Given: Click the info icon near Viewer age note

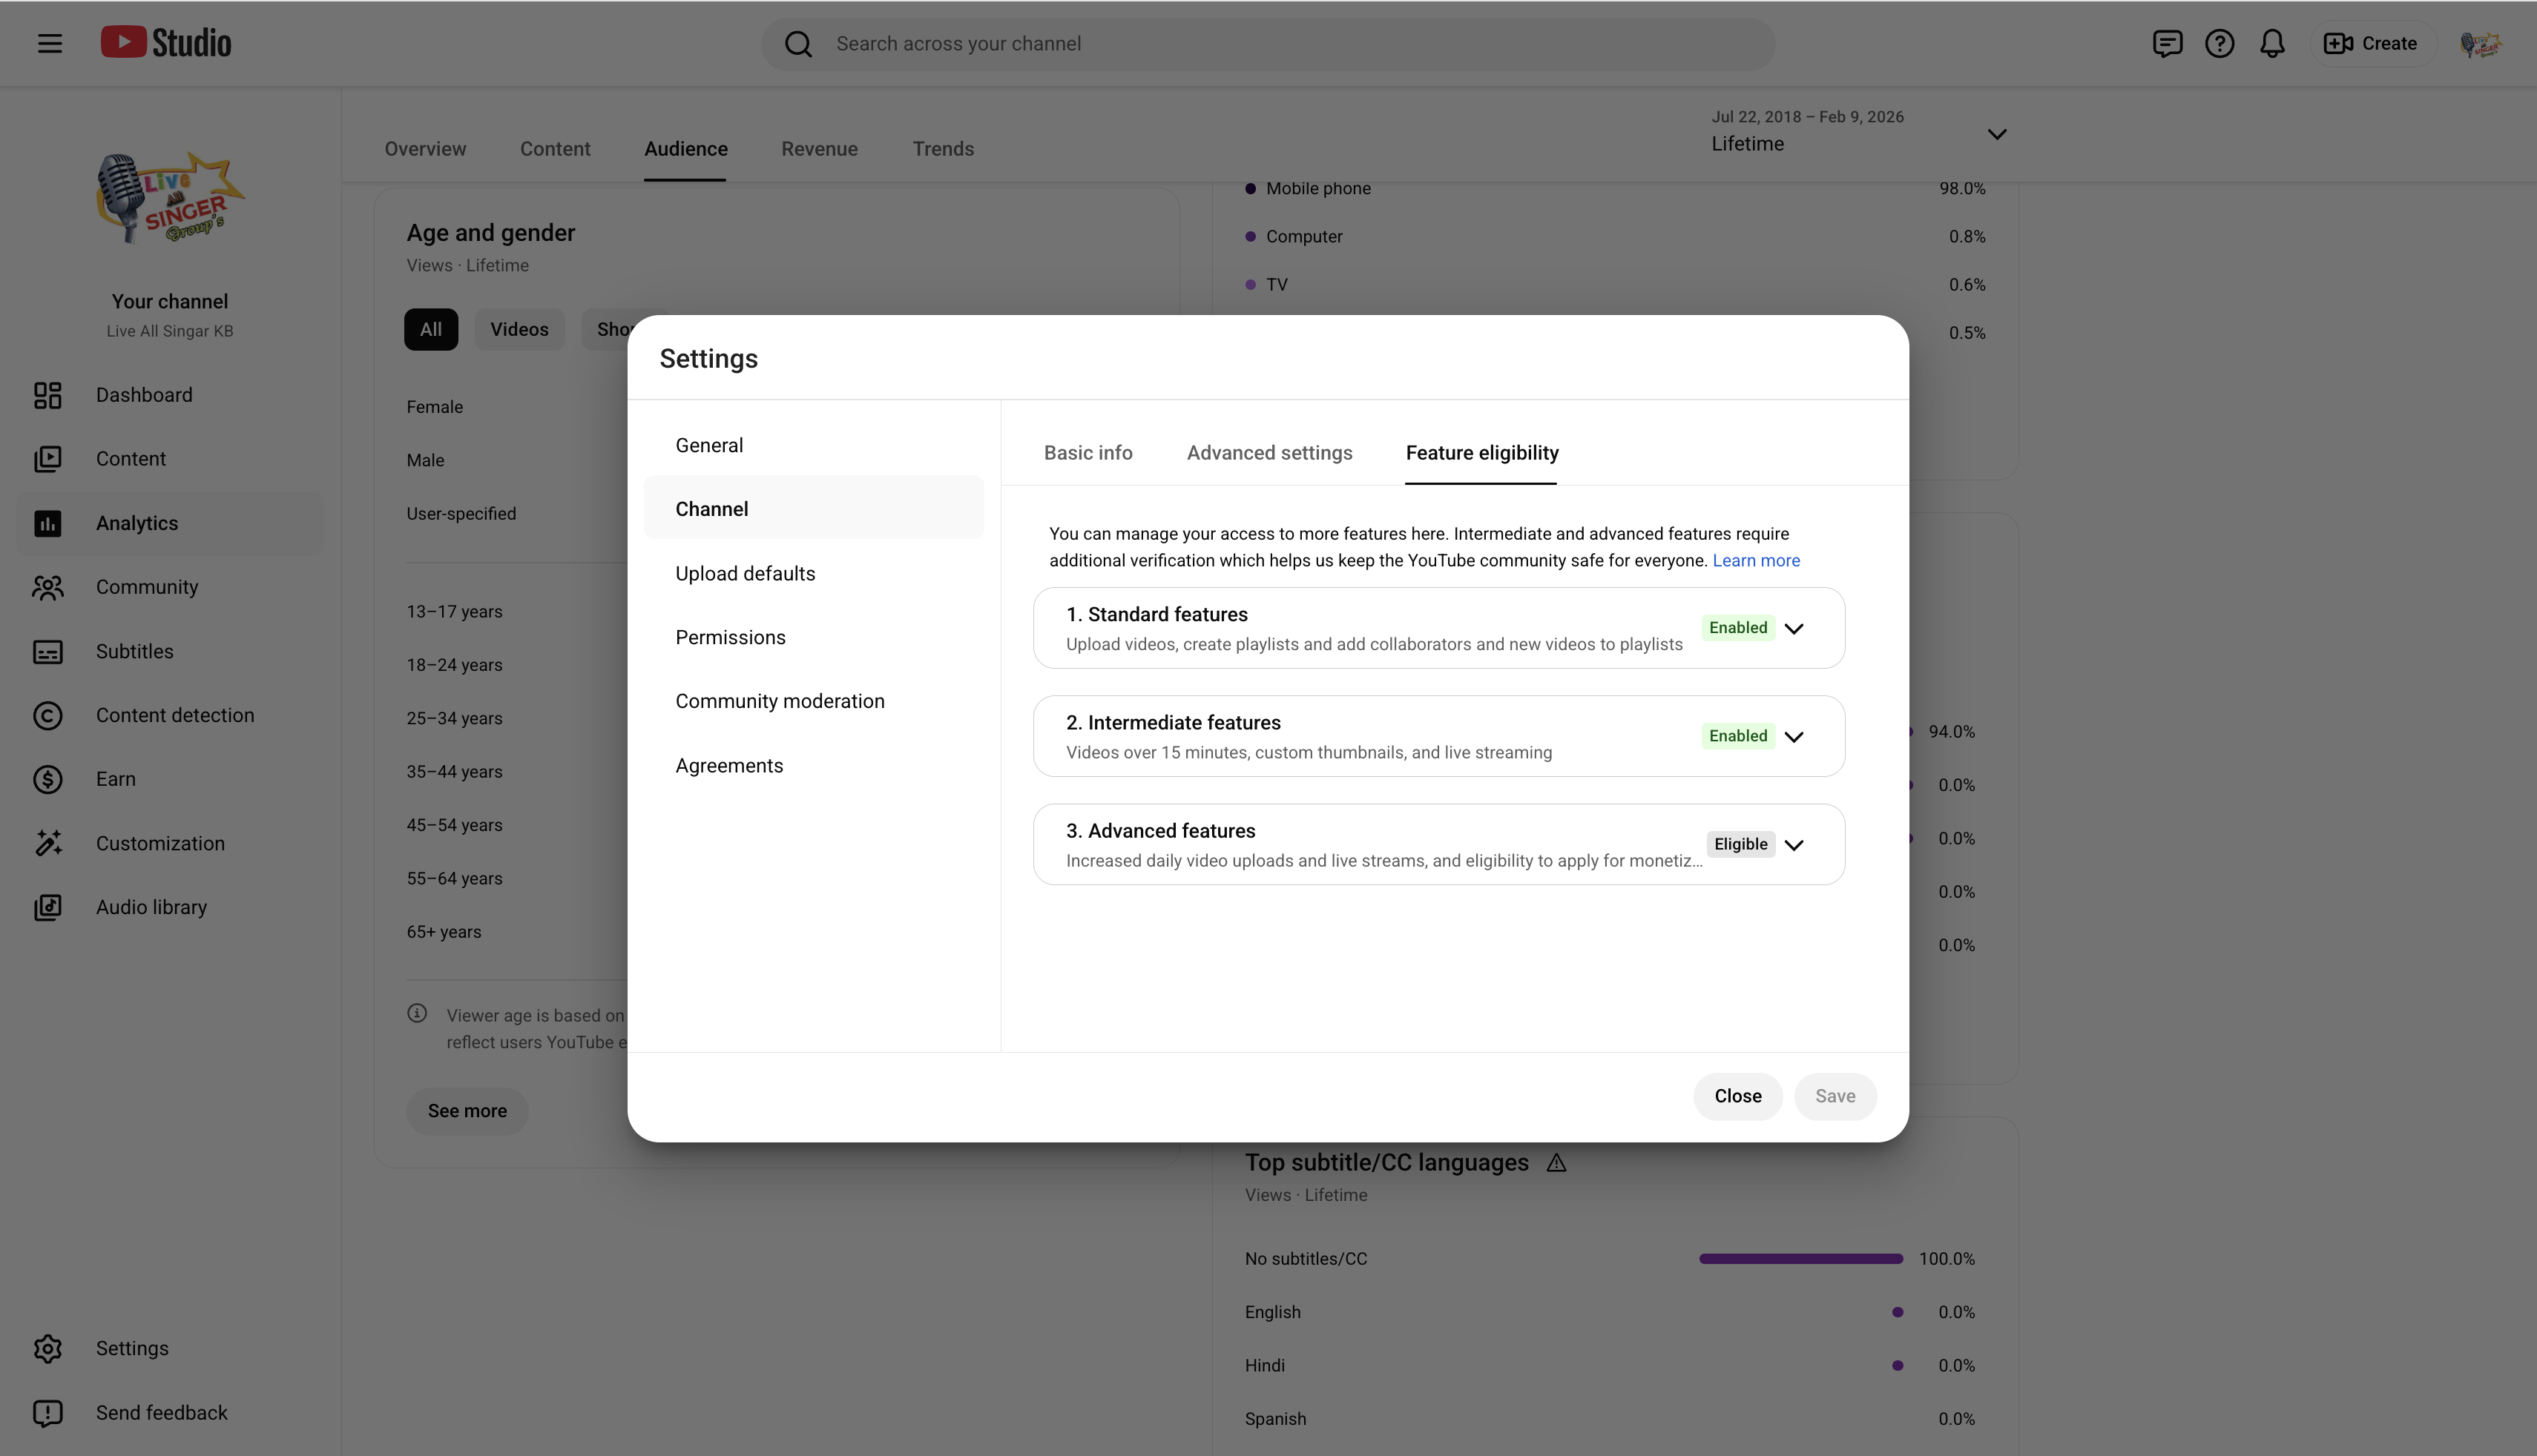Looking at the screenshot, I should tap(417, 1014).
